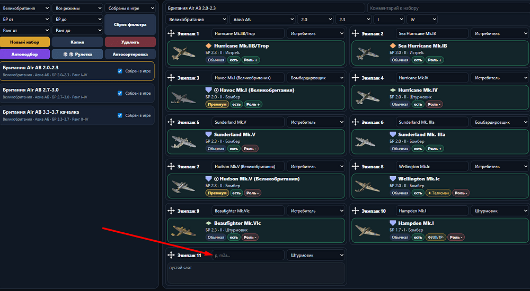Open the rank 'IV' maximum dropdown
This screenshot has height=291, width=530.
[x=422, y=20]
